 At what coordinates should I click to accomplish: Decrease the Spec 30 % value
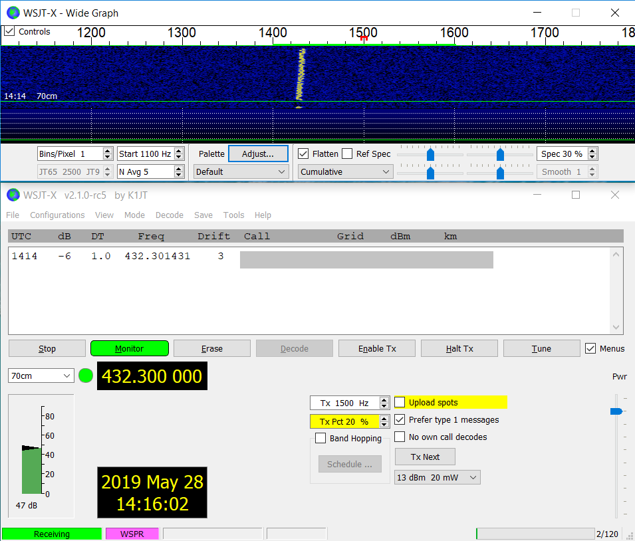pos(592,157)
